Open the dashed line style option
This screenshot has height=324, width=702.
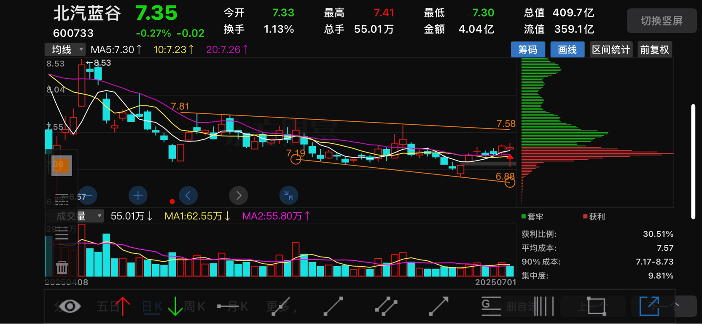point(62,199)
